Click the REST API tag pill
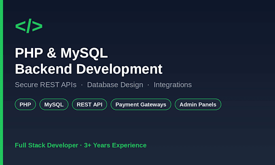 (x=89, y=104)
